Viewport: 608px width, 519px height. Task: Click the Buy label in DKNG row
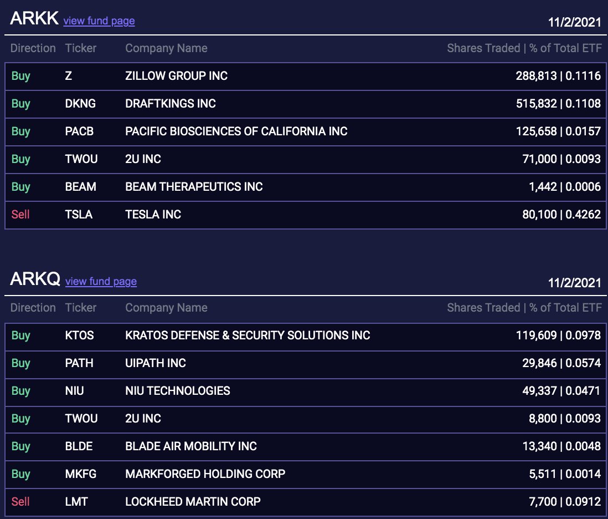(x=21, y=104)
